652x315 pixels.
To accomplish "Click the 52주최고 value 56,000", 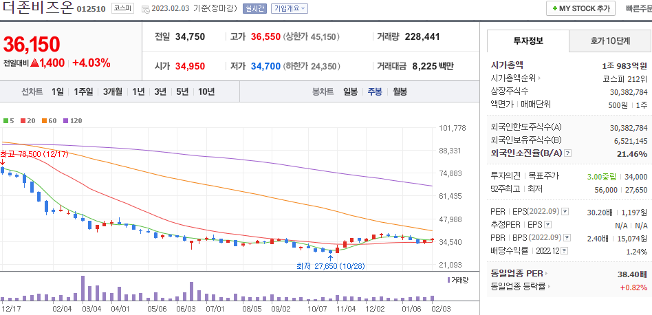I will (x=606, y=190).
